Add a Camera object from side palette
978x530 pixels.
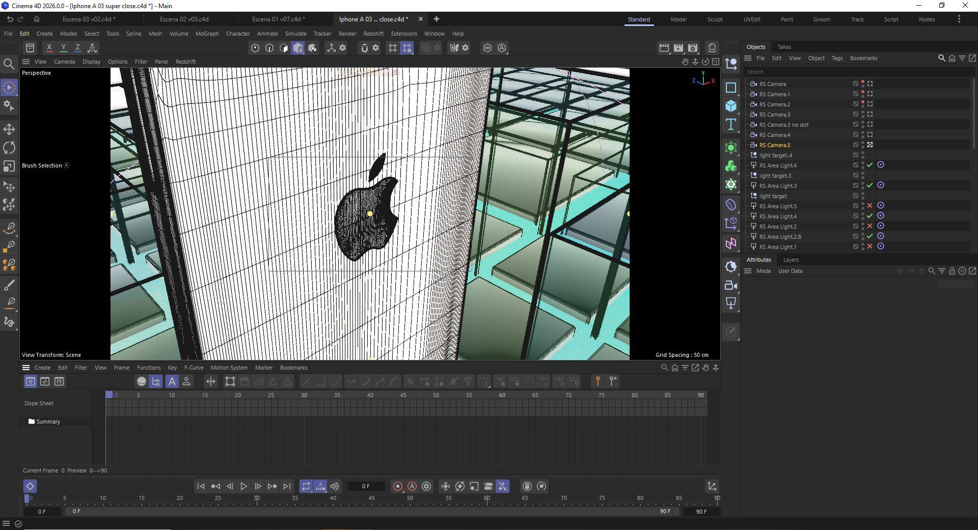(x=731, y=285)
